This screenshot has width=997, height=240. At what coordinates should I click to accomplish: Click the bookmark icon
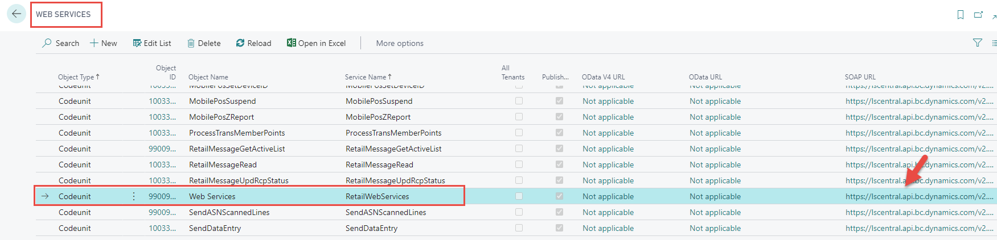[961, 15]
